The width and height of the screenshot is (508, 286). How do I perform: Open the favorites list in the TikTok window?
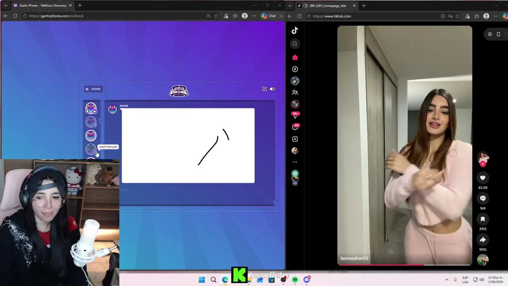point(477,16)
